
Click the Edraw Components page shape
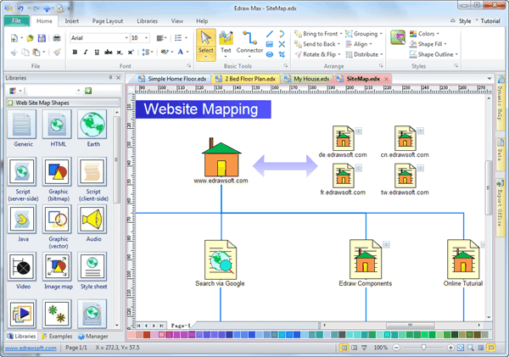pyautogui.click(x=366, y=259)
